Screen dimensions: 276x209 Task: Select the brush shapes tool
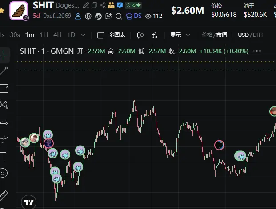(x=4, y=140)
